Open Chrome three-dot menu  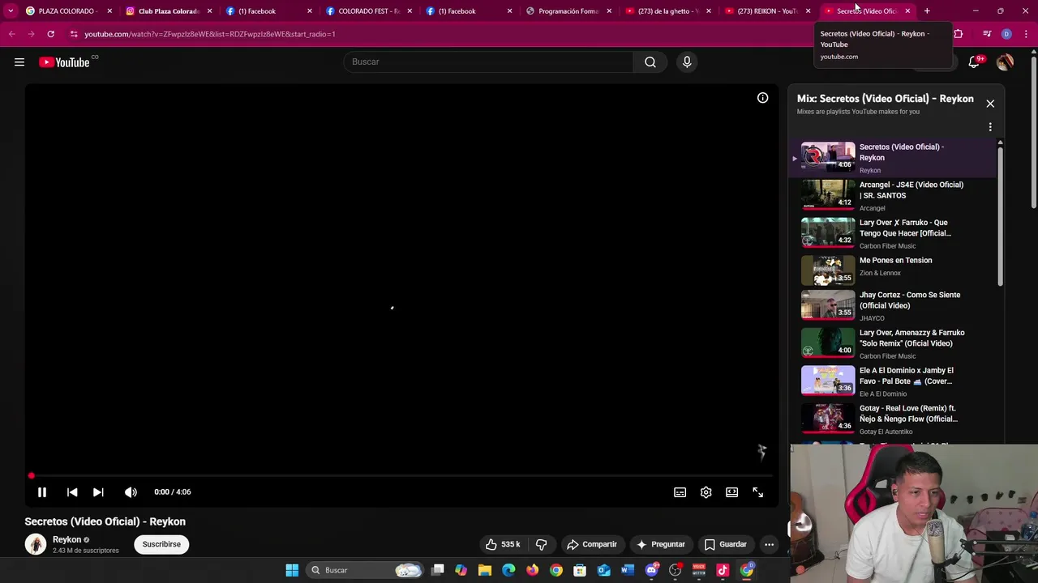[1025, 34]
